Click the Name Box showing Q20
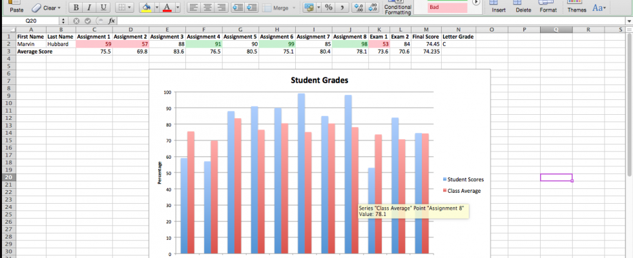This screenshot has width=633, height=258. [31, 21]
